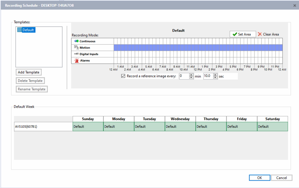Image resolution: width=299 pixels, height=188 pixels.
Task: Click the Sunday column header
Action: click(88, 119)
